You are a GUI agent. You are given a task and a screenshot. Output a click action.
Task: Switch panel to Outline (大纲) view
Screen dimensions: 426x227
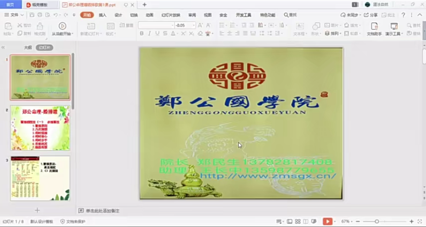(28, 48)
